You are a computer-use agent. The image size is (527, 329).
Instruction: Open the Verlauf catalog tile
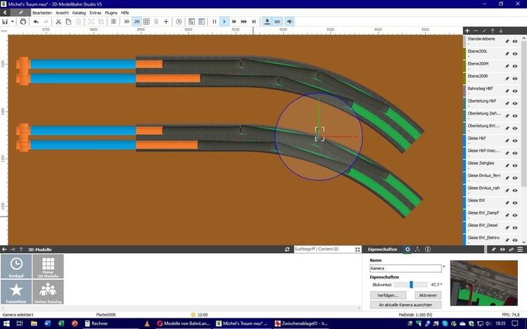16,266
